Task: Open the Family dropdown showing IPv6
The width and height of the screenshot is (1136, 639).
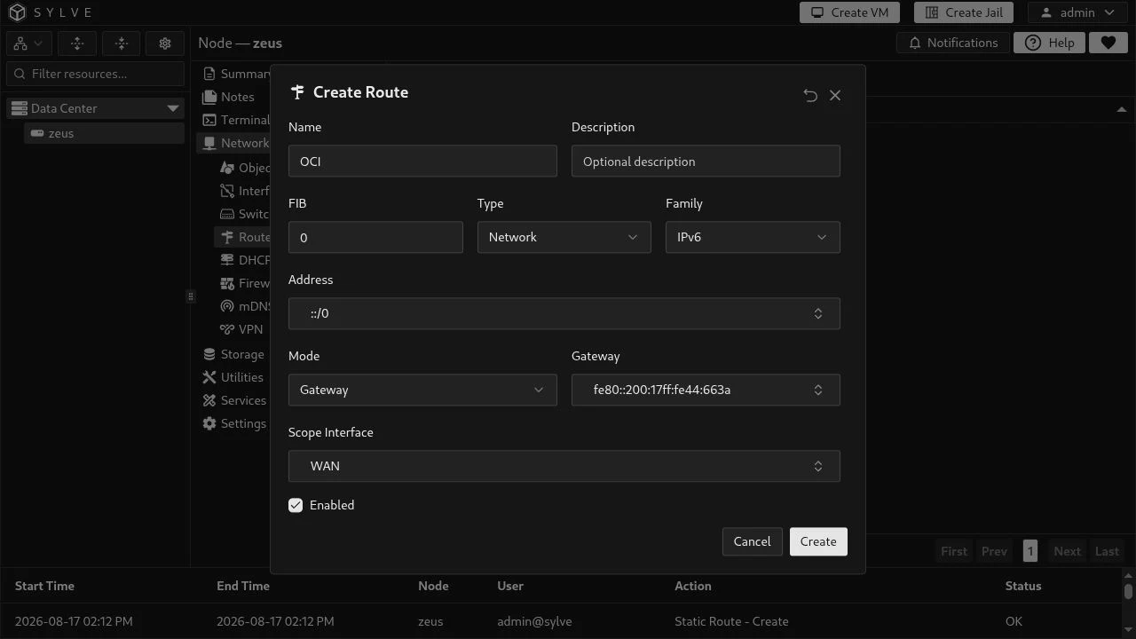Action: click(753, 237)
